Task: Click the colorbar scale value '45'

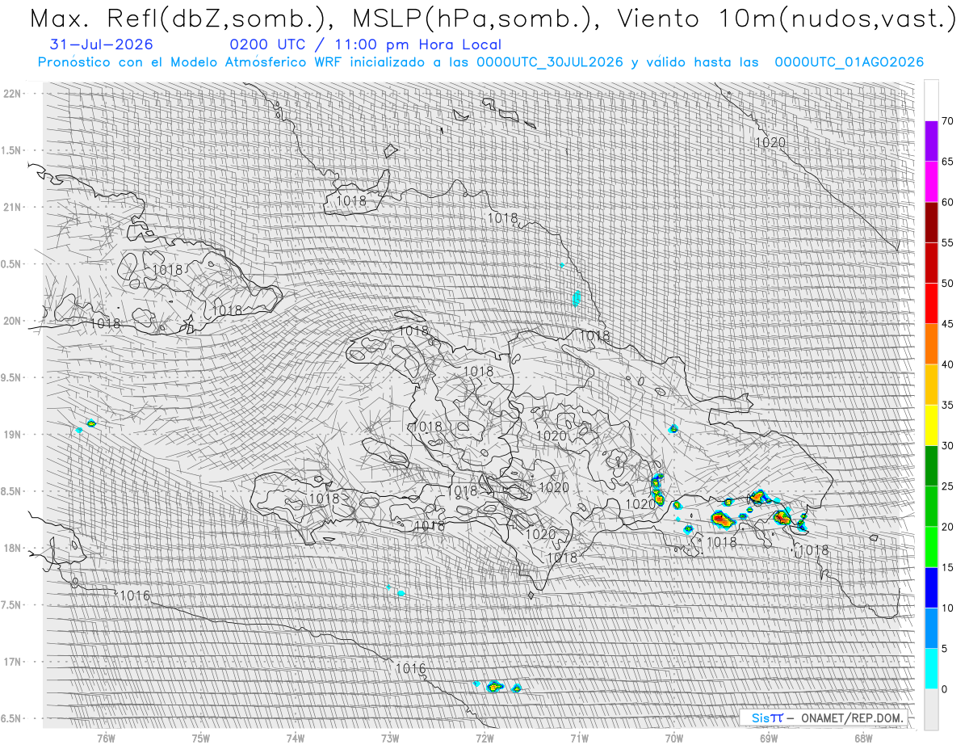Action: tap(948, 324)
